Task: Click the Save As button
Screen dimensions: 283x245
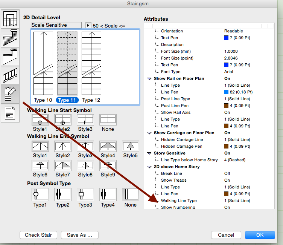Action: 79,235
